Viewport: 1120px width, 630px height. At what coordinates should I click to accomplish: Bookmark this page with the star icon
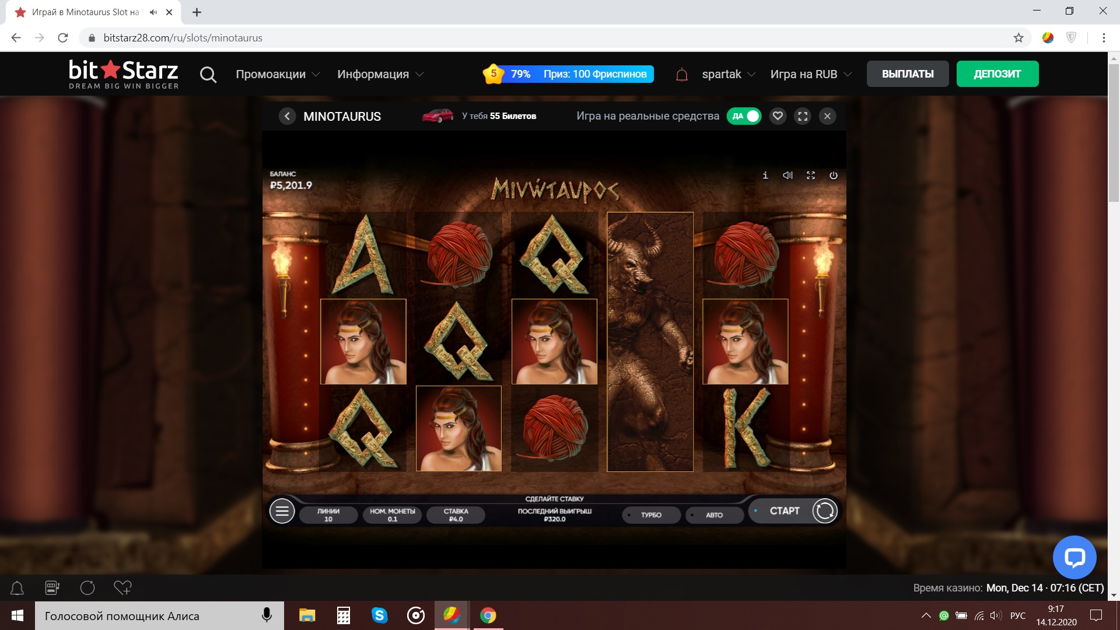pyautogui.click(x=1019, y=38)
